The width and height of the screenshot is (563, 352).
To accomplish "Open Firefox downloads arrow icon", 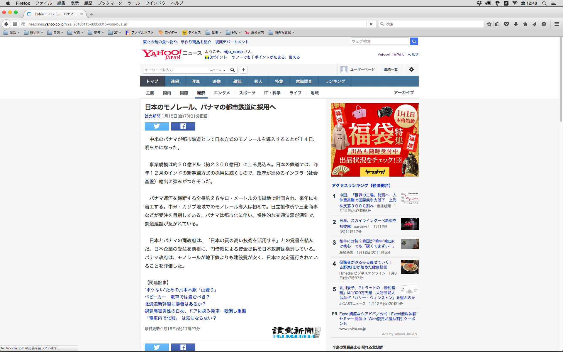I will [515, 24].
